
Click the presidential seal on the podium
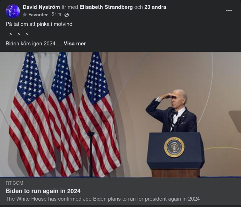[x=174, y=147]
